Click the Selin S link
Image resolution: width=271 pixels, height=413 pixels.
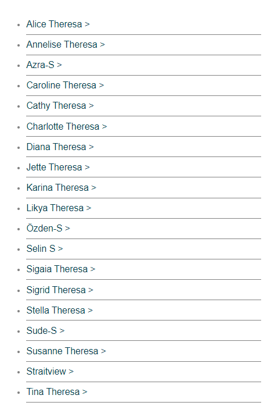click(45, 248)
